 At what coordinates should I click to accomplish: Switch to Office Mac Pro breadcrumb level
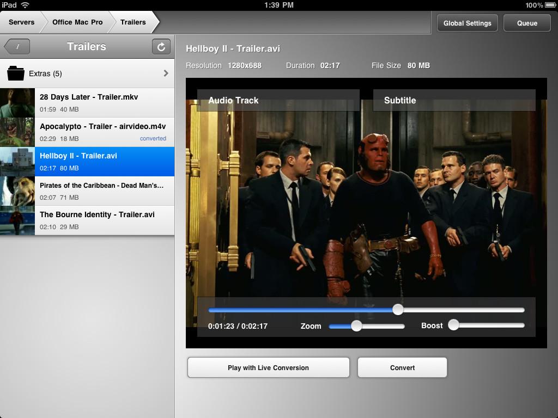76,22
